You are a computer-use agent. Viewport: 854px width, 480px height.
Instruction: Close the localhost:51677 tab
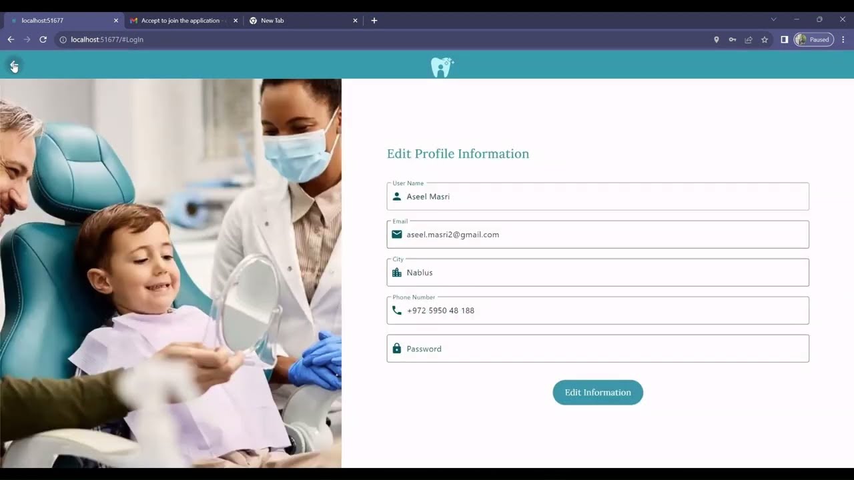point(115,21)
